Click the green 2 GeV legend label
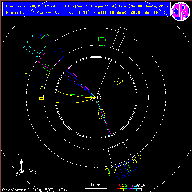192x192 pixels. pos(126,186)
